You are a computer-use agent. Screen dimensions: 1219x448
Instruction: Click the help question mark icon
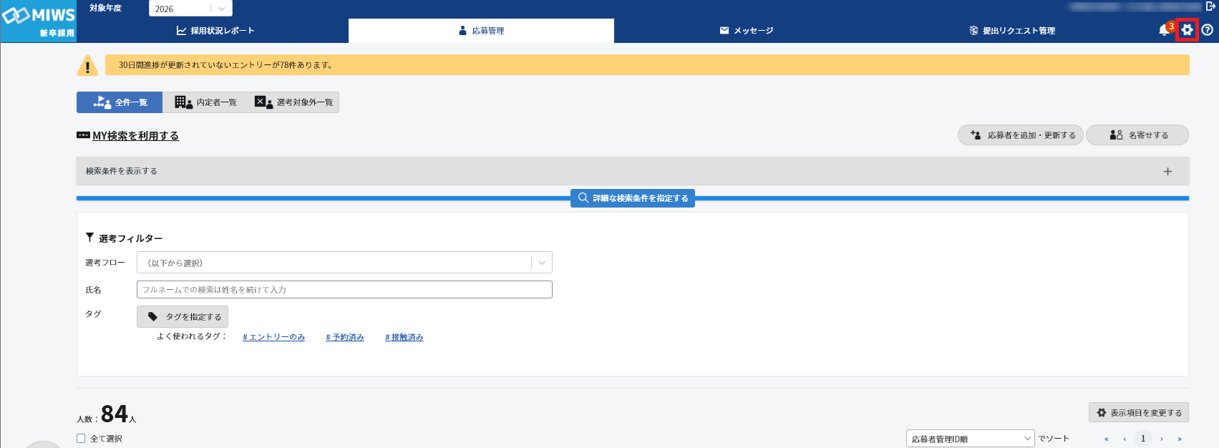(x=1208, y=30)
